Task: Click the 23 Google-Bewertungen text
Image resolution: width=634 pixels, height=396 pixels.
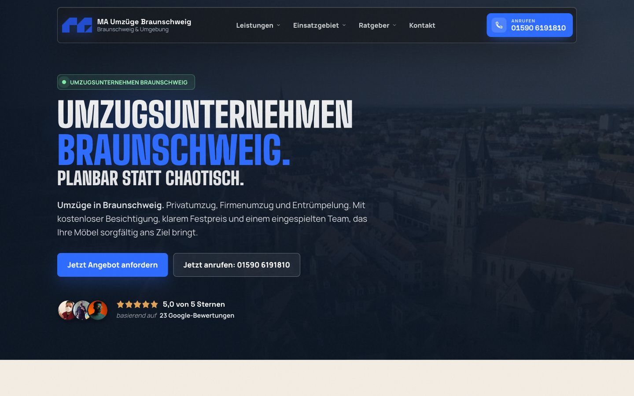Action: 197,315
